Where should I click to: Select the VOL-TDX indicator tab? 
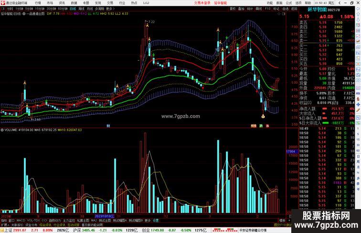[33, 221]
